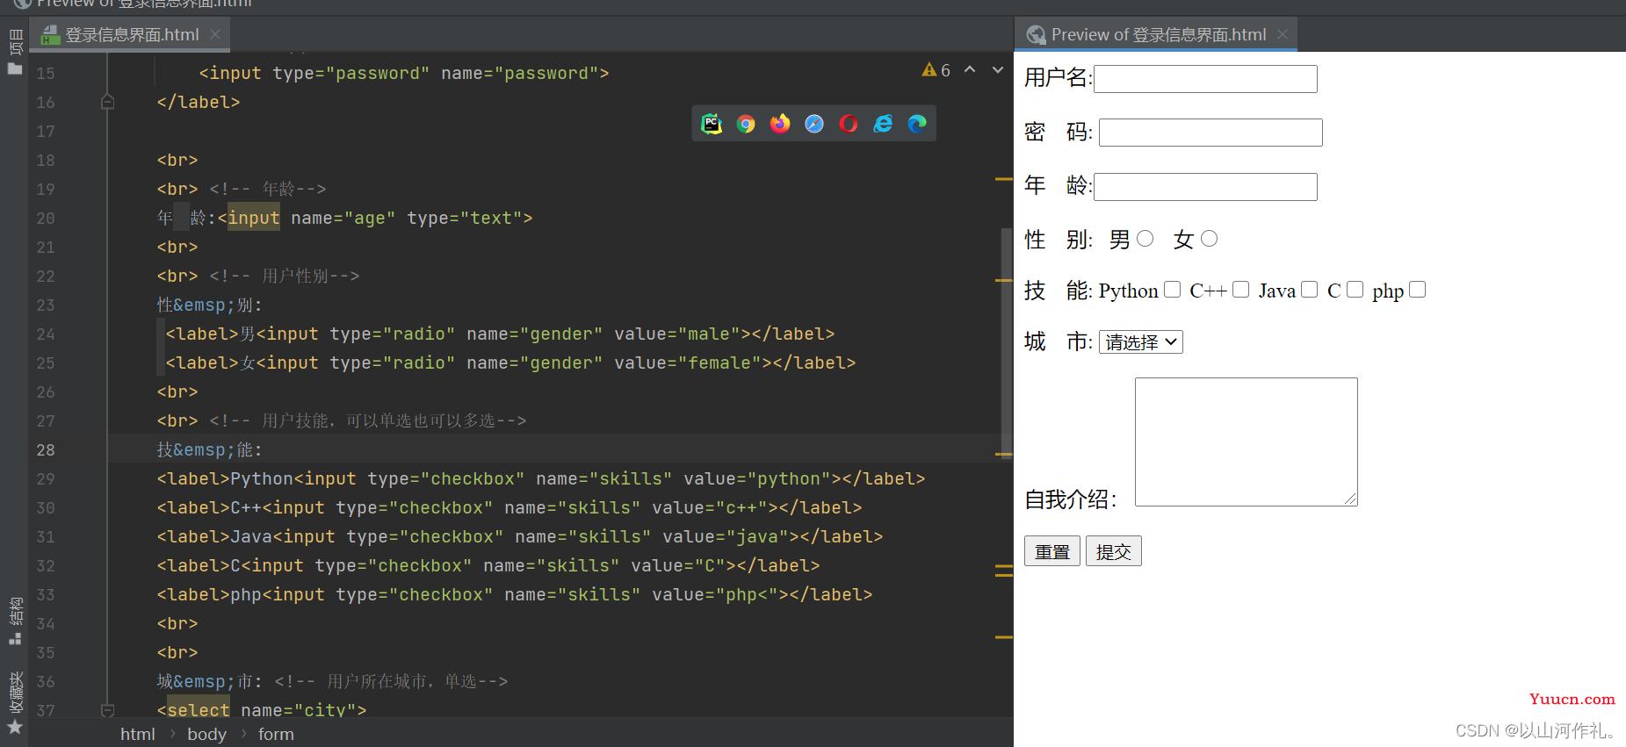Close the Preview of 登录信息界面.html tab
Viewport: 1626px width, 747px height.
[x=1283, y=34]
